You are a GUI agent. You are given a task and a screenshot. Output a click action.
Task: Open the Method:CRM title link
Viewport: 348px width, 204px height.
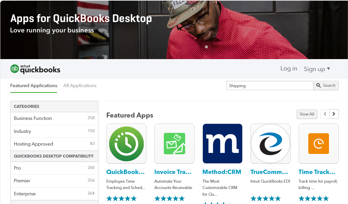222,172
